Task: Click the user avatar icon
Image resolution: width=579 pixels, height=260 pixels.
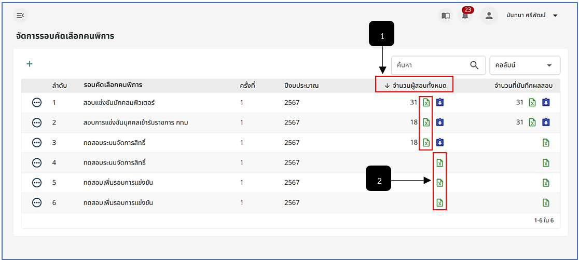Action: pyautogui.click(x=489, y=16)
